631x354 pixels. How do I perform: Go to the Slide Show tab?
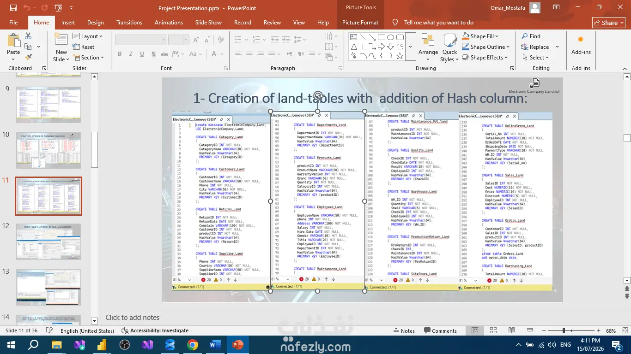click(208, 22)
